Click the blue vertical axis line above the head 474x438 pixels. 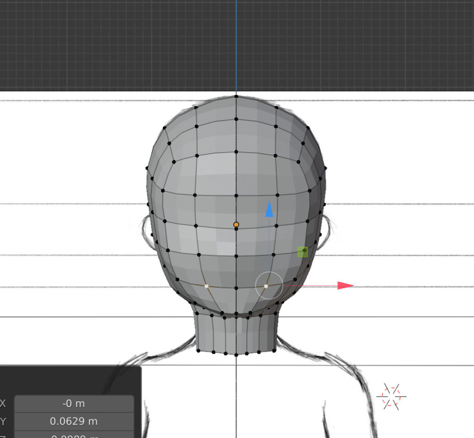pyautogui.click(x=236, y=46)
